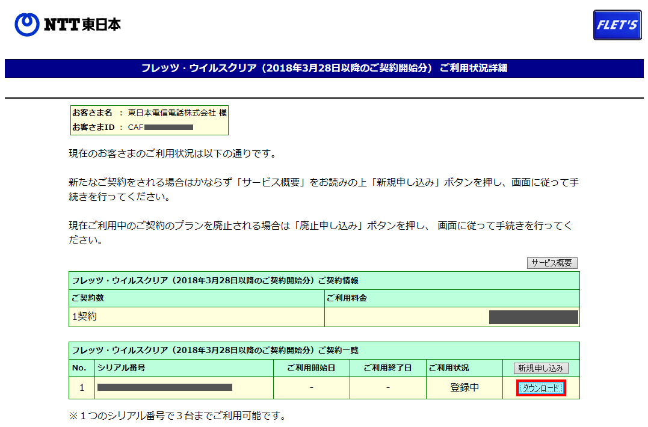
Task: Click the 新規申し込み button
Action: click(x=541, y=368)
